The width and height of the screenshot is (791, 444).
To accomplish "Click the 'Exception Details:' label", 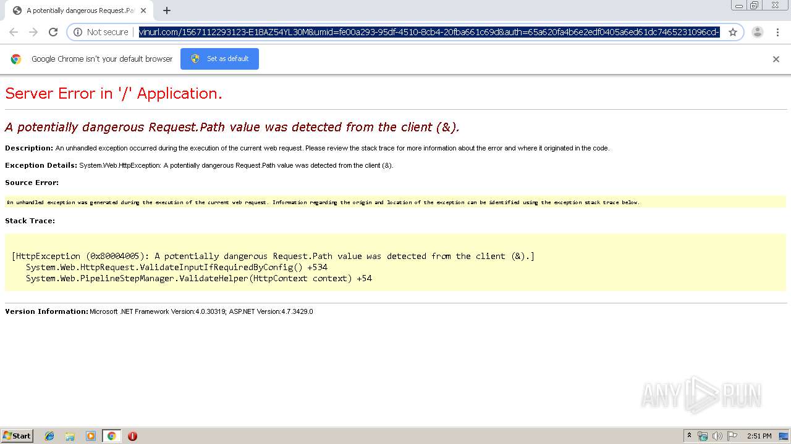I will click(x=41, y=165).
